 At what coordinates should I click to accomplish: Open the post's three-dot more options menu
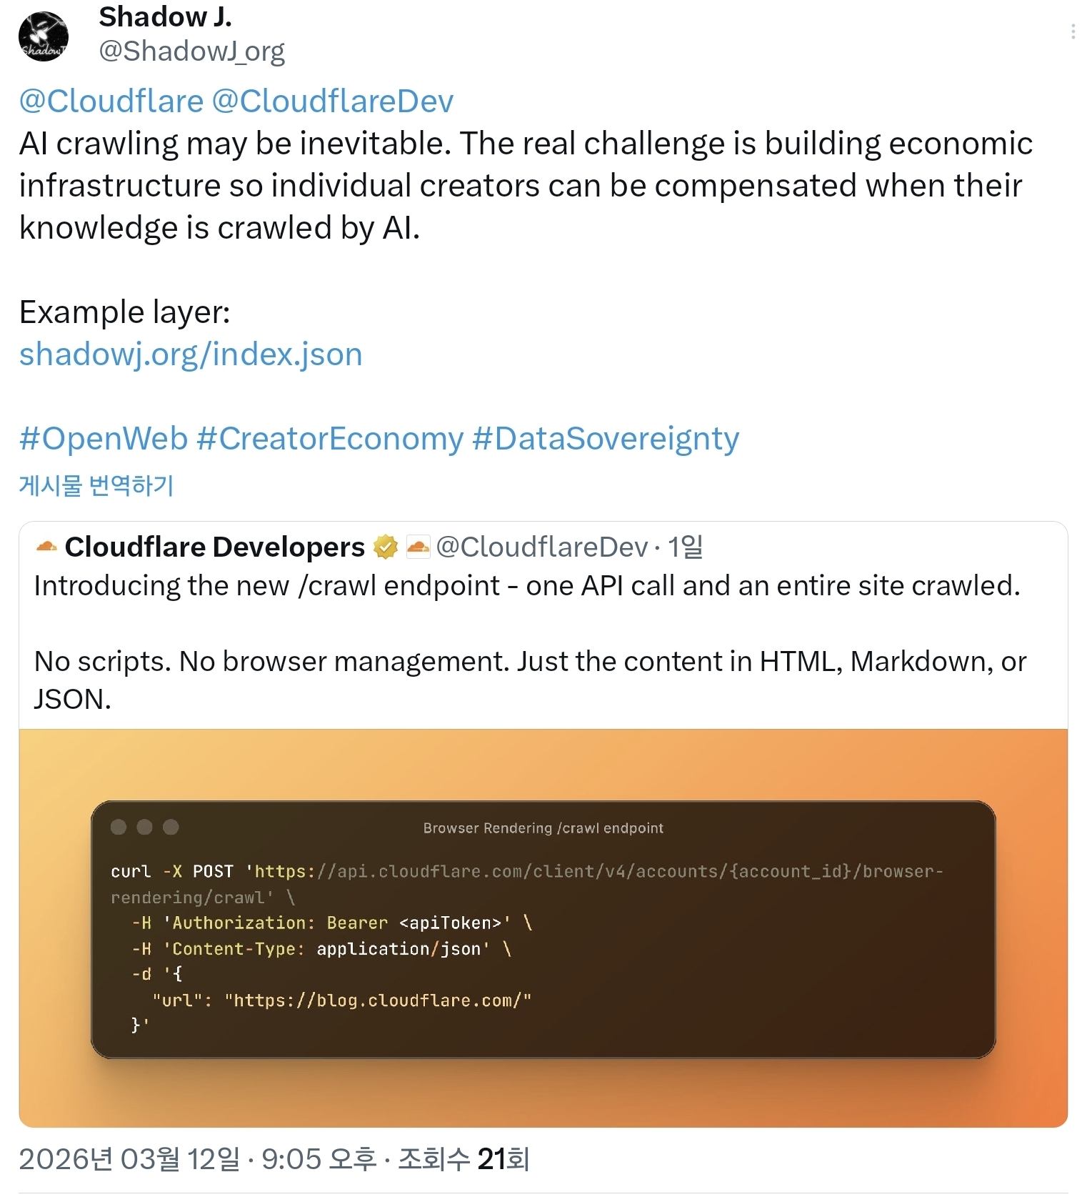(1073, 31)
